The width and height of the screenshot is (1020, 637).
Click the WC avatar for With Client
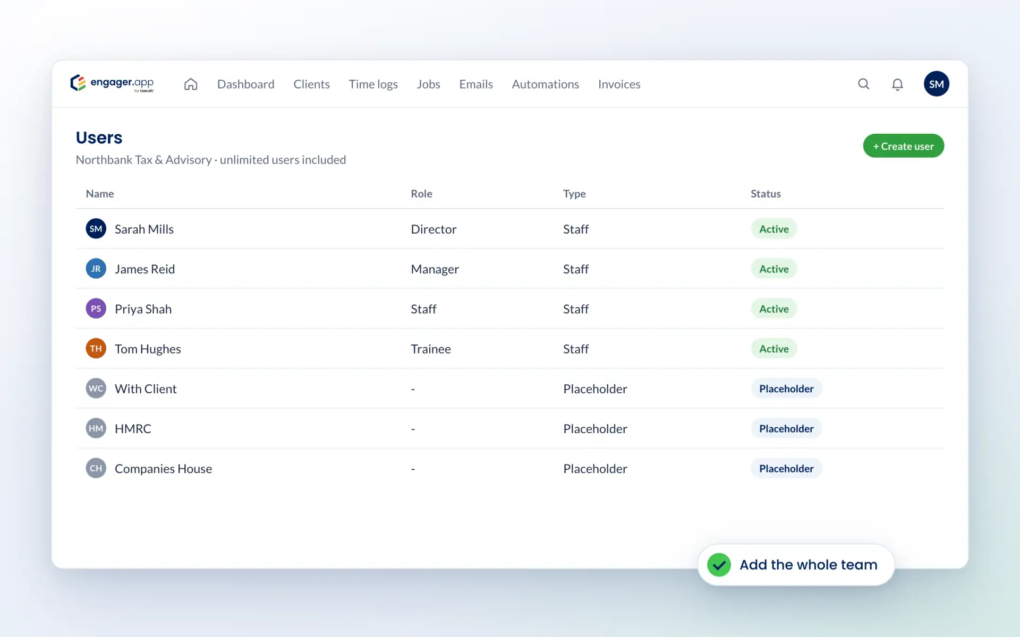point(96,388)
